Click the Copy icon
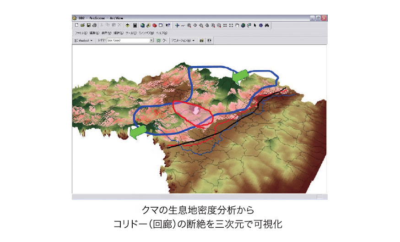 [x=108, y=25]
